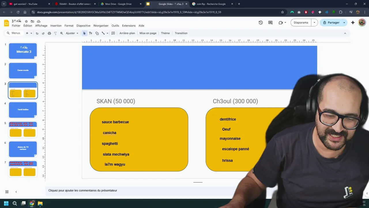Click the Arrière-plan button

coord(127,33)
